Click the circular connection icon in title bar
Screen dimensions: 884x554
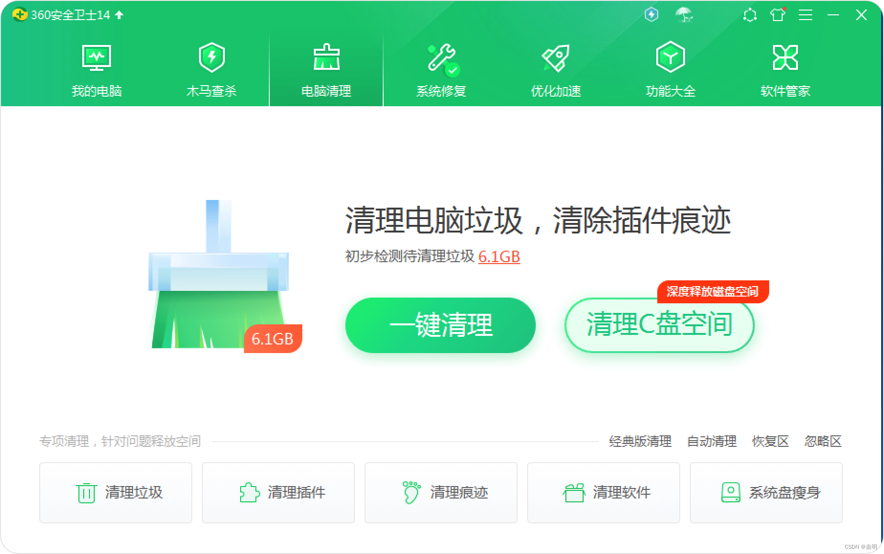coord(750,15)
